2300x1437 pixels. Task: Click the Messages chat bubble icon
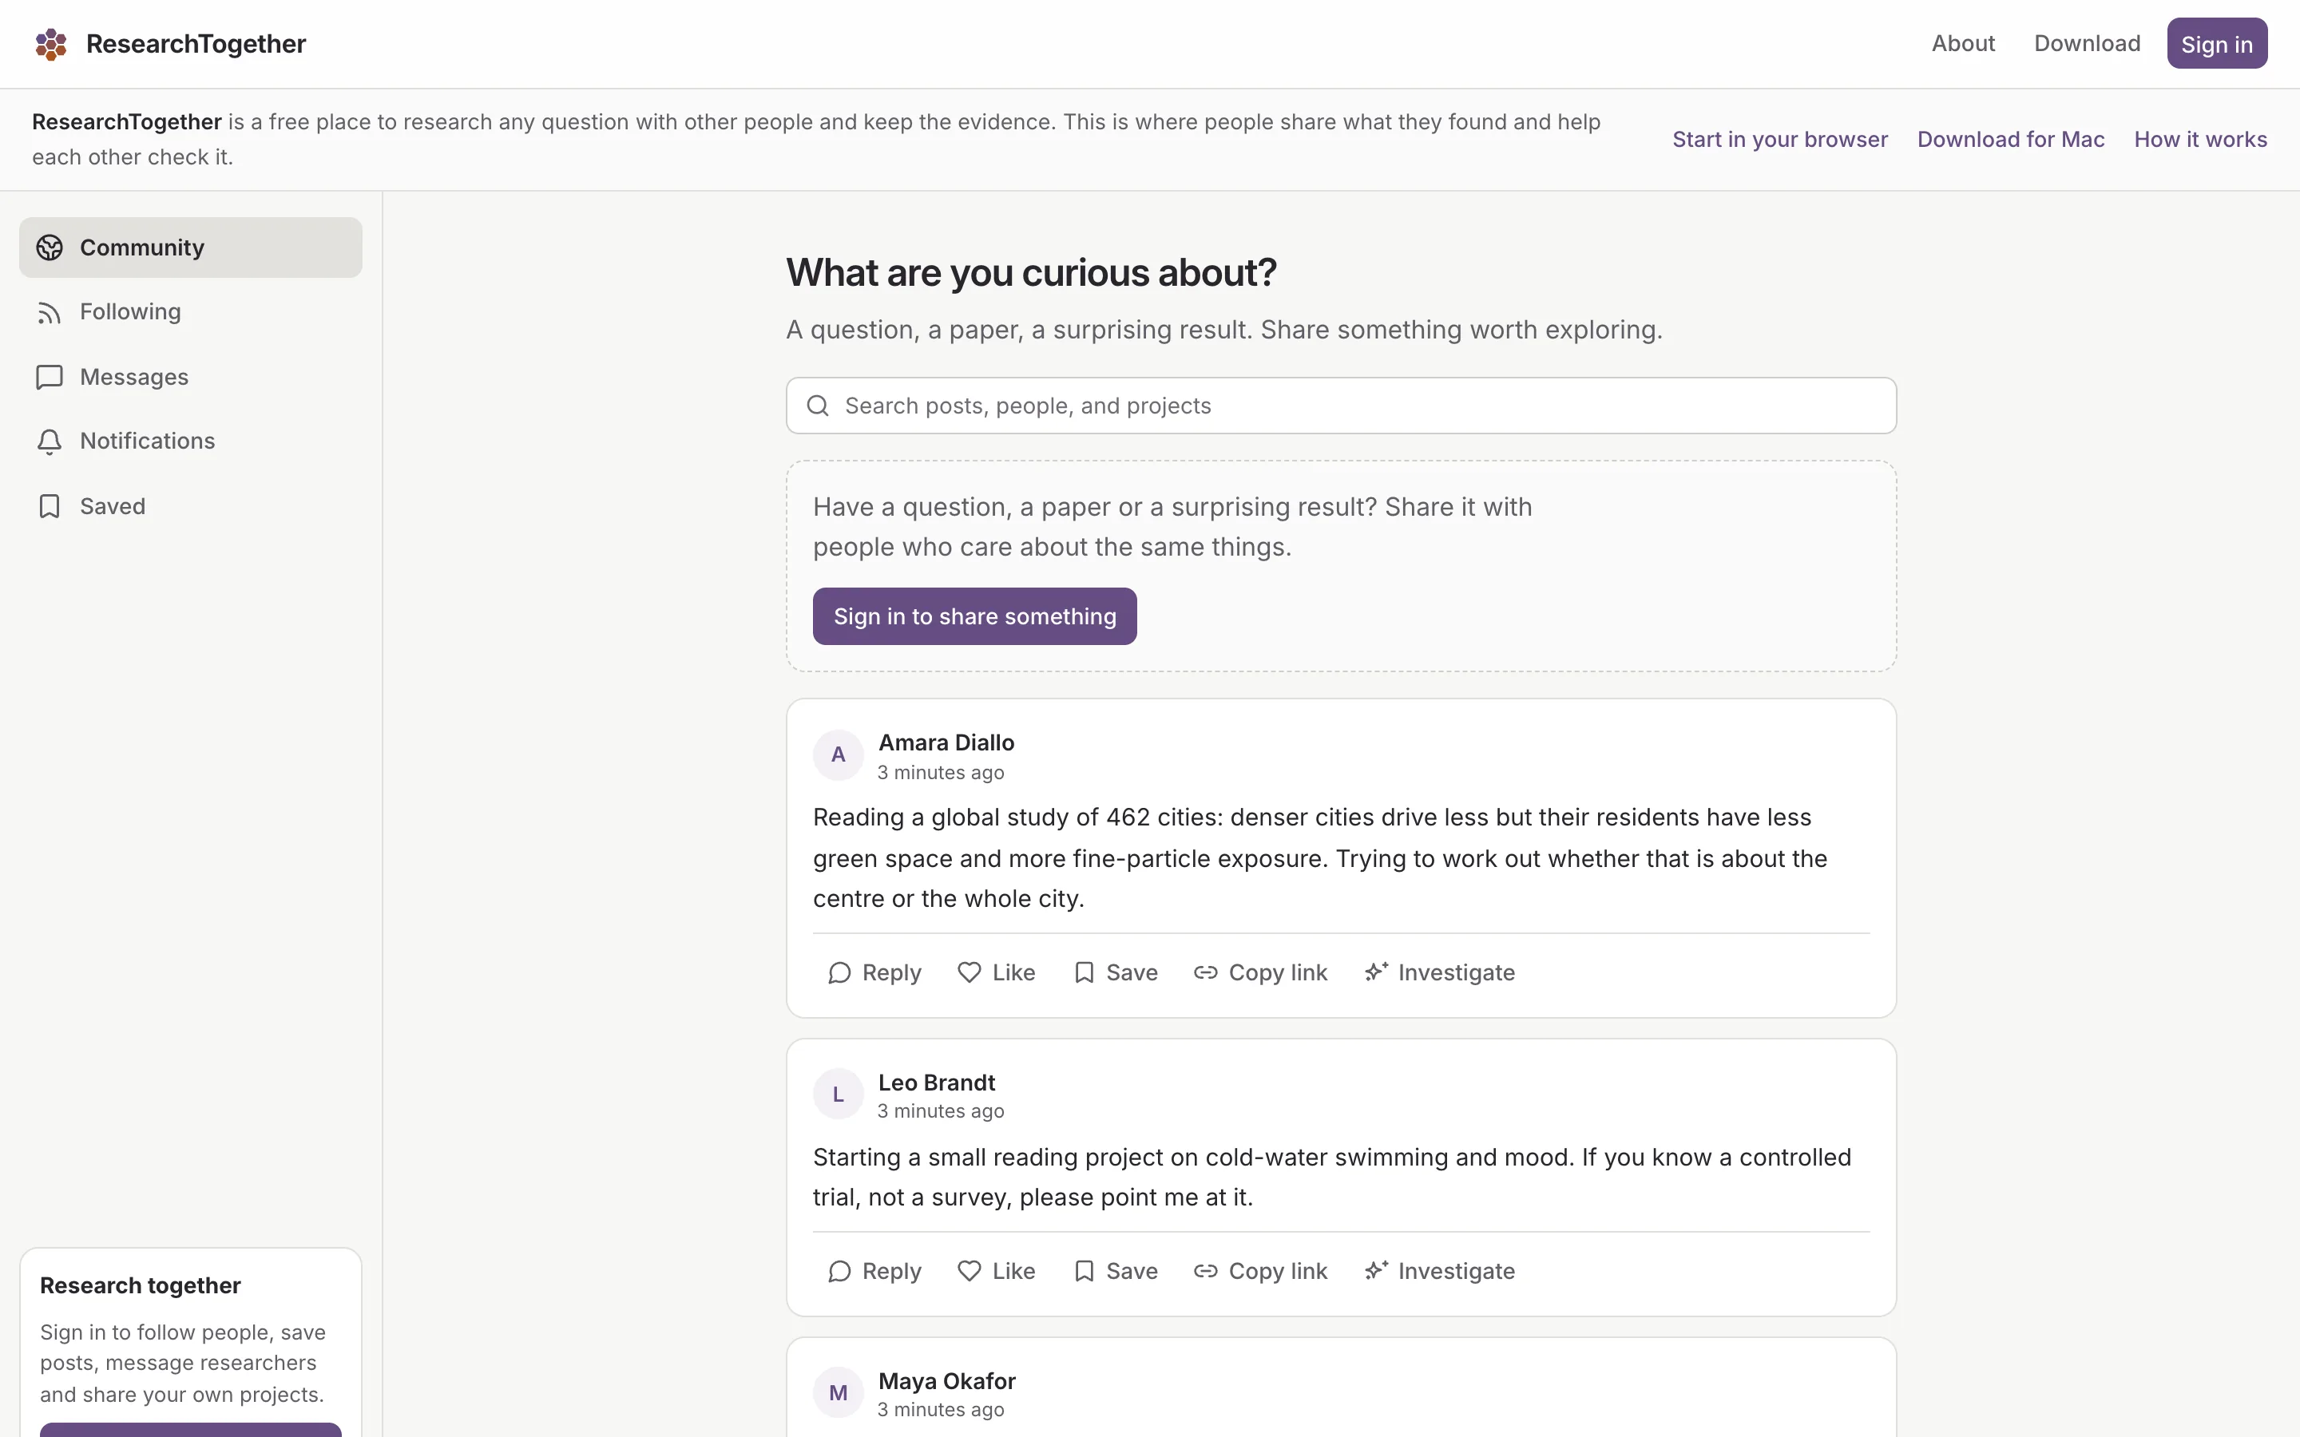coord(50,378)
